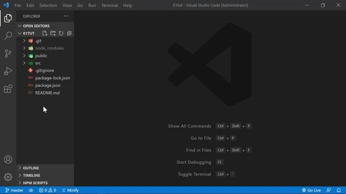Click the master branch indicator

coord(14,190)
